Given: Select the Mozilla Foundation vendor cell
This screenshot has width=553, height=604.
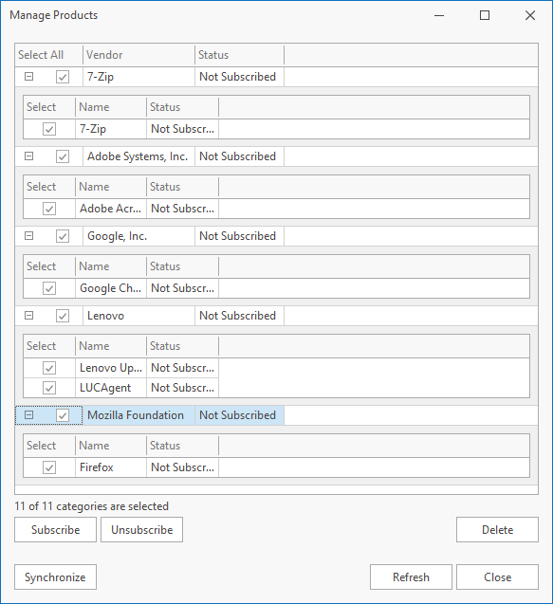Looking at the screenshot, I should tap(138, 415).
